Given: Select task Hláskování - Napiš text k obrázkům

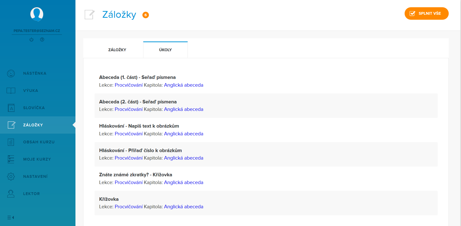Looking at the screenshot, I should 139,126.
